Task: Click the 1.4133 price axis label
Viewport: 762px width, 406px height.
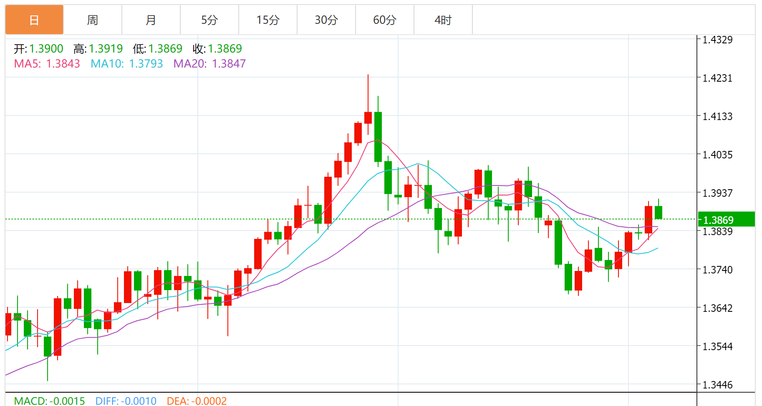Action: point(718,117)
